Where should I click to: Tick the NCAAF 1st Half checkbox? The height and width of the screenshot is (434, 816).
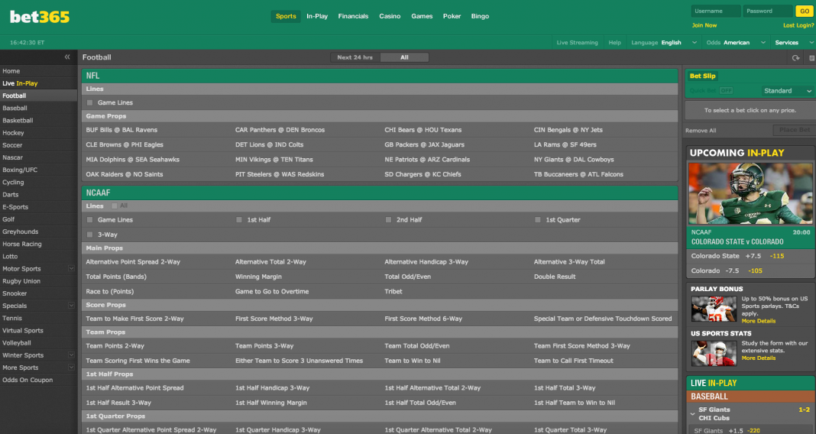(x=239, y=220)
